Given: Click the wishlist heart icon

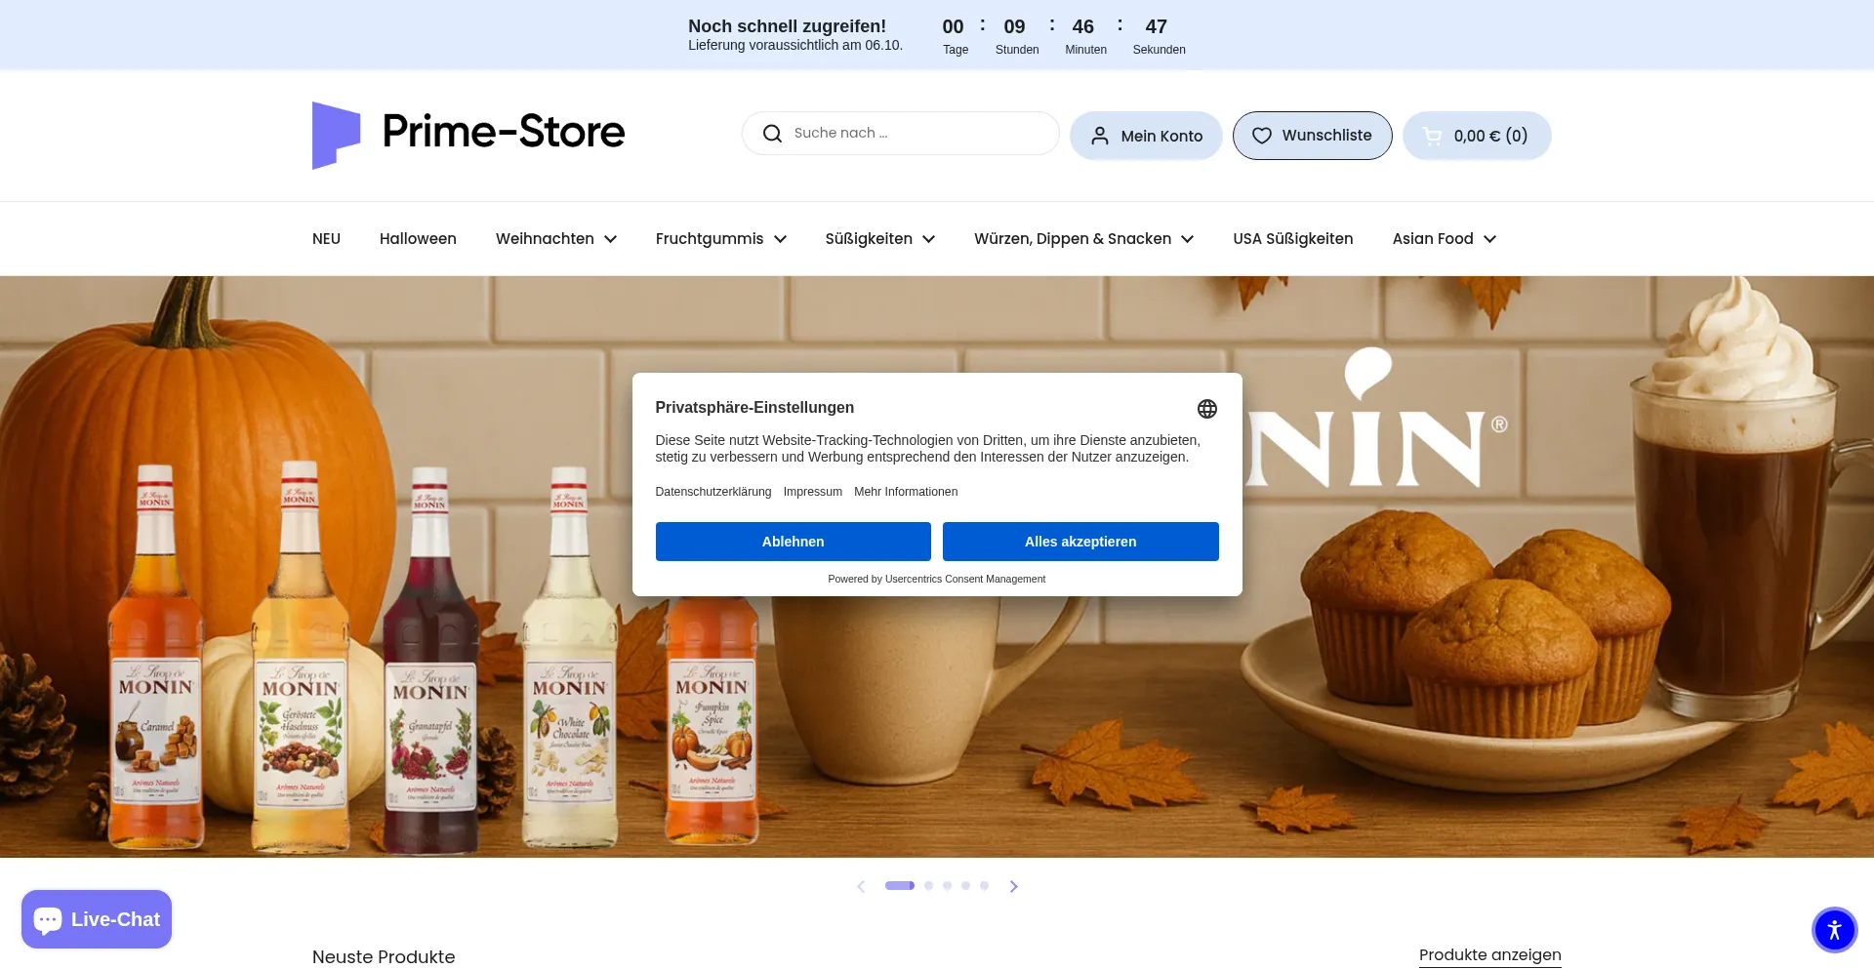Looking at the screenshot, I should tap(1262, 136).
